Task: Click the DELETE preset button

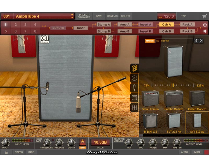Action: pyautogui.click(x=126, y=16)
